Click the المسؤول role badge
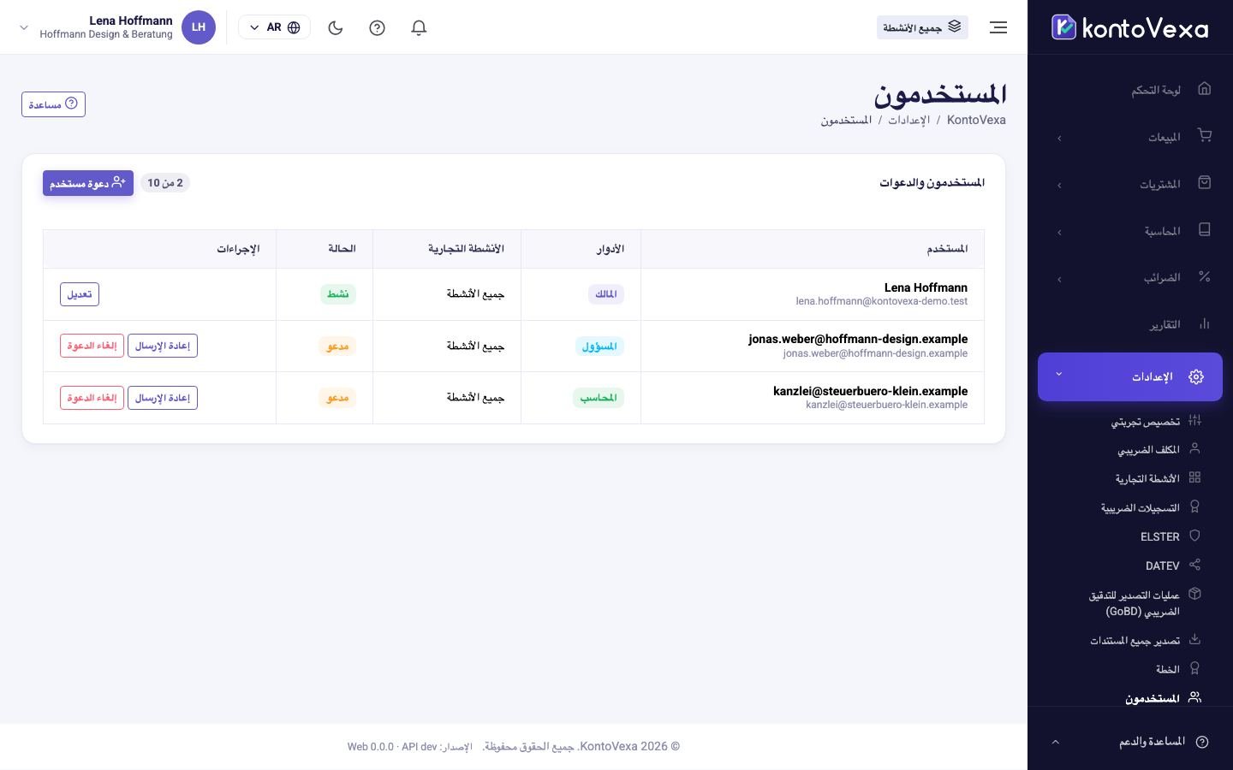The height and width of the screenshot is (770, 1233). point(599,346)
